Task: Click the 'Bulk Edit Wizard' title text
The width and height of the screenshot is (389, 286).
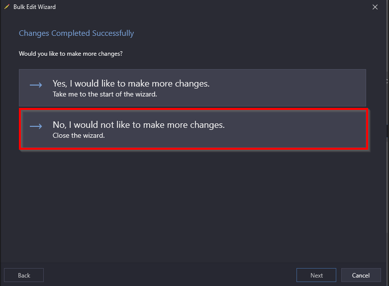Action: [x=34, y=7]
